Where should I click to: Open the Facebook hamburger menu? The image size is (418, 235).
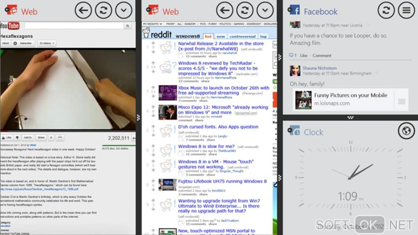(406, 10)
